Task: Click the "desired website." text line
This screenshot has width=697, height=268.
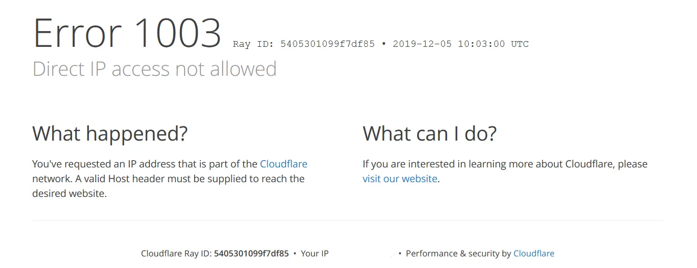Action: [69, 193]
